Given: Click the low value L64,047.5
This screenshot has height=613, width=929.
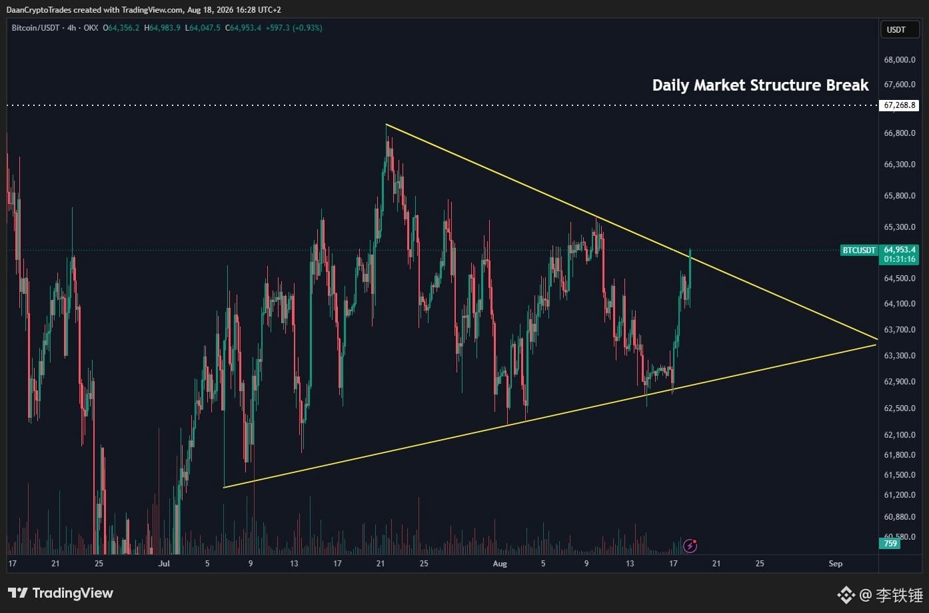Looking at the screenshot, I should pos(203,28).
